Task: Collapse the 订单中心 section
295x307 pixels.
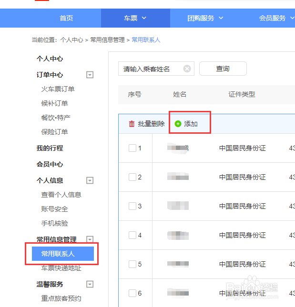Action: point(90,75)
